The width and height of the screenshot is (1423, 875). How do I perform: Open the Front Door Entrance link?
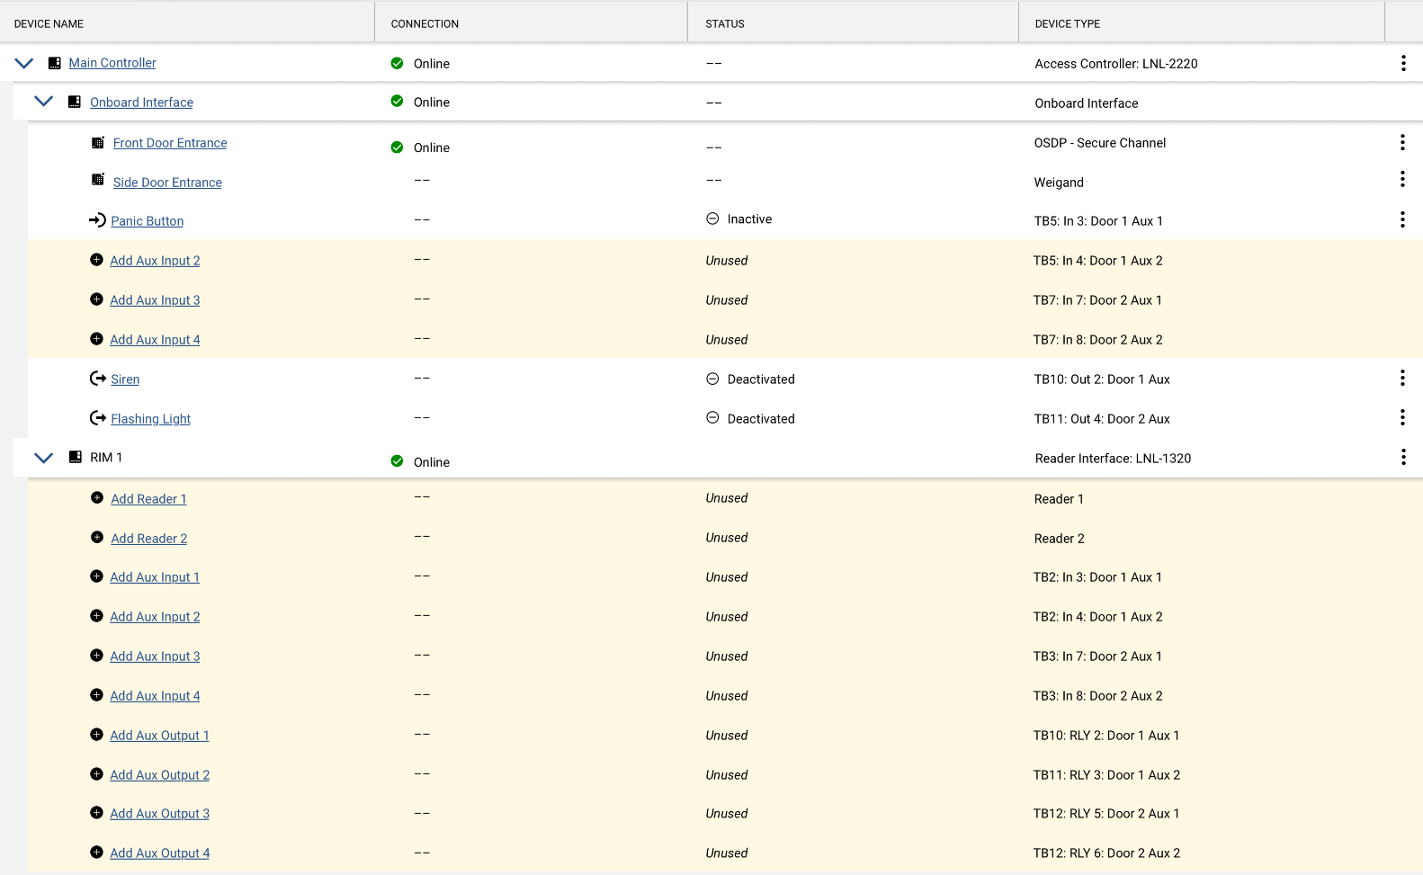coord(170,143)
